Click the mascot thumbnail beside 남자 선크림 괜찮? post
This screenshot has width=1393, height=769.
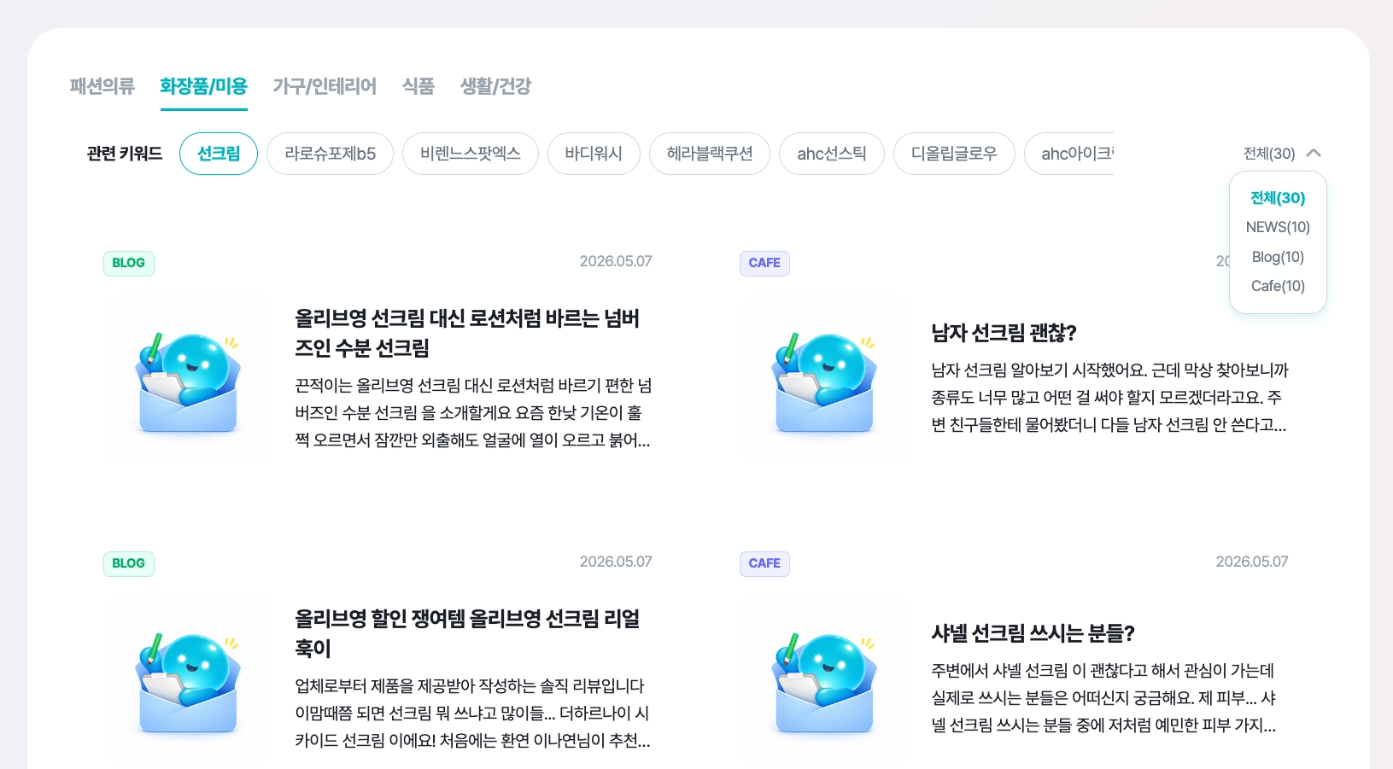(x=823, y=380)
